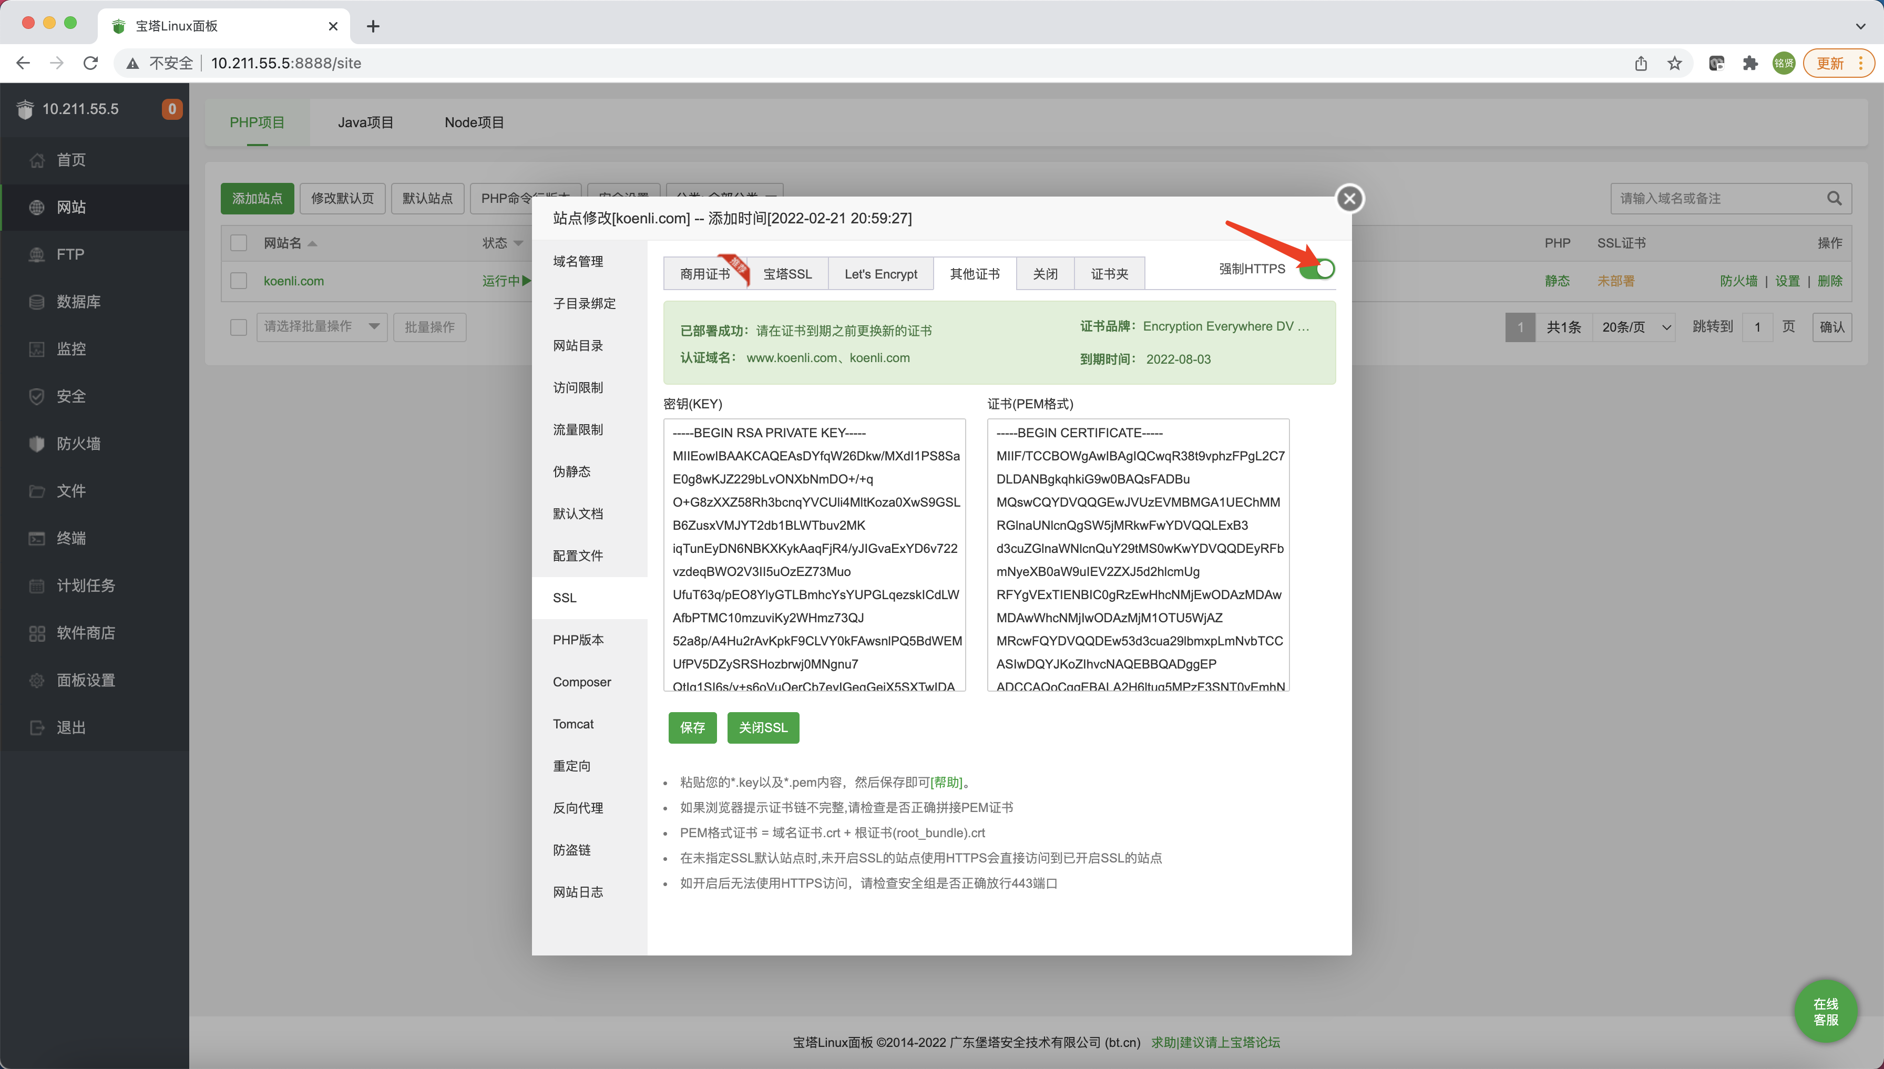
Task: Click the 首页 home icon in sidebar
Action: pos(37,160)
